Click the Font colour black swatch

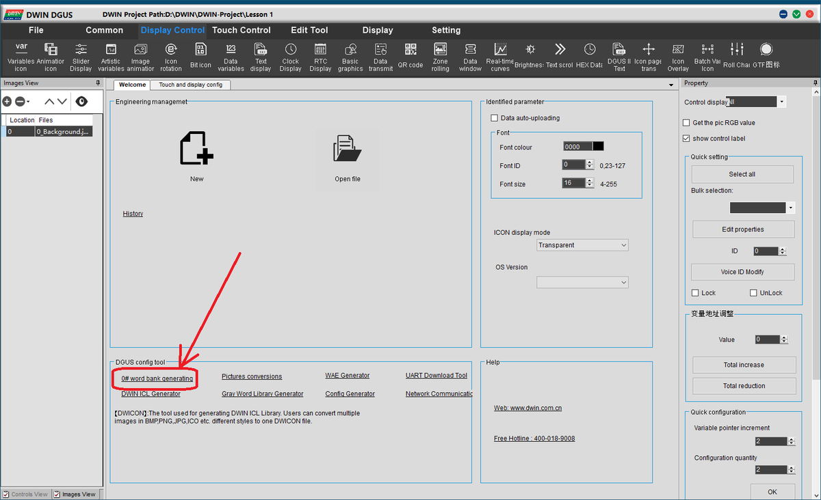598,146
